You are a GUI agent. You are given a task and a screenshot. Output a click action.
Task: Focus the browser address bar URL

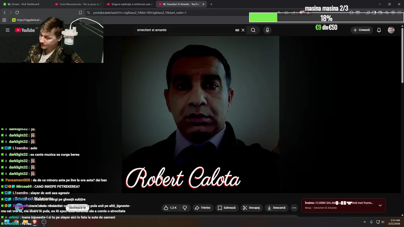point(140,13)
